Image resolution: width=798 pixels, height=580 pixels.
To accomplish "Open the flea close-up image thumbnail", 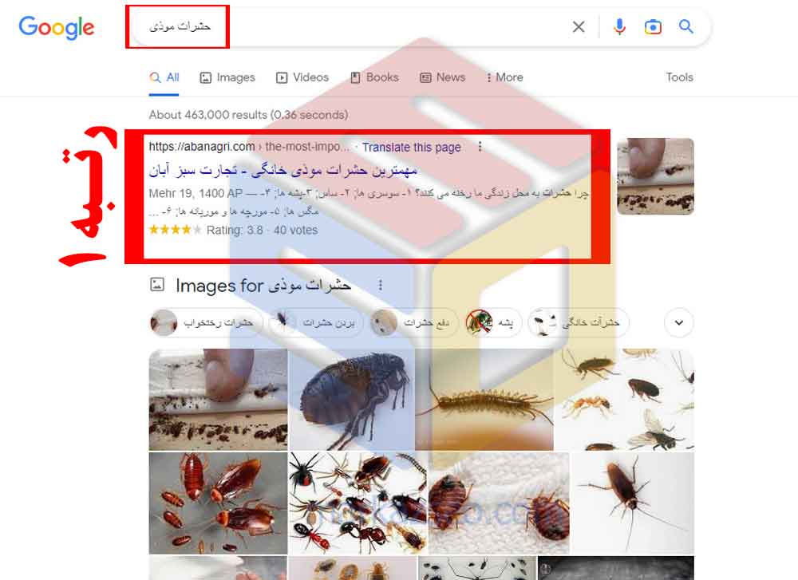I will click(x=352, y=400).
